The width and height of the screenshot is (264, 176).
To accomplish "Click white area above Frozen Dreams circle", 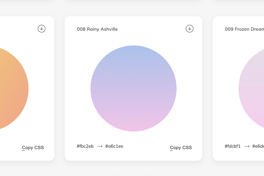I will (x=244, y=40).
